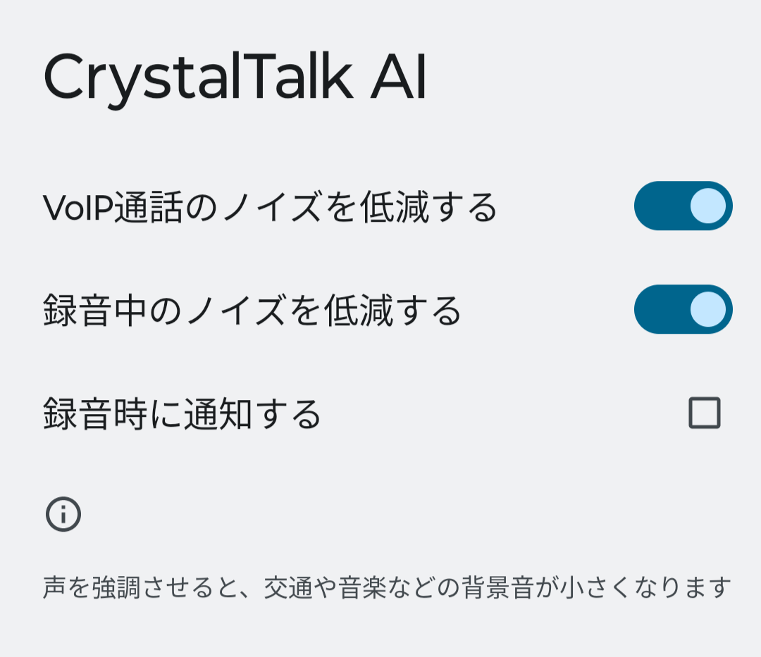Tap the 録音時に通知する label text
The width and height of the screenshot is (761, 657).
point(182,413)
